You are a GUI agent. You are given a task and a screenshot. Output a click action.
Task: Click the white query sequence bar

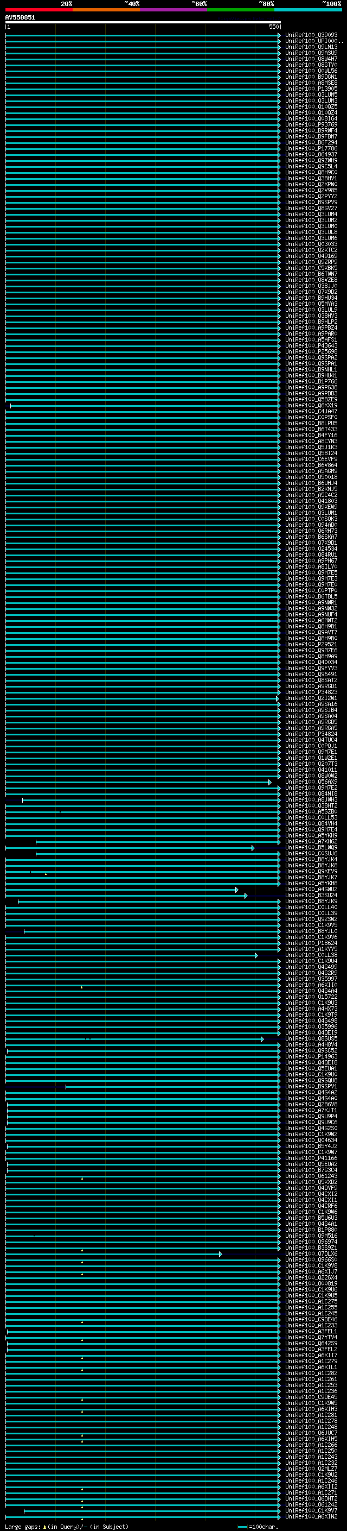point(143,23)
